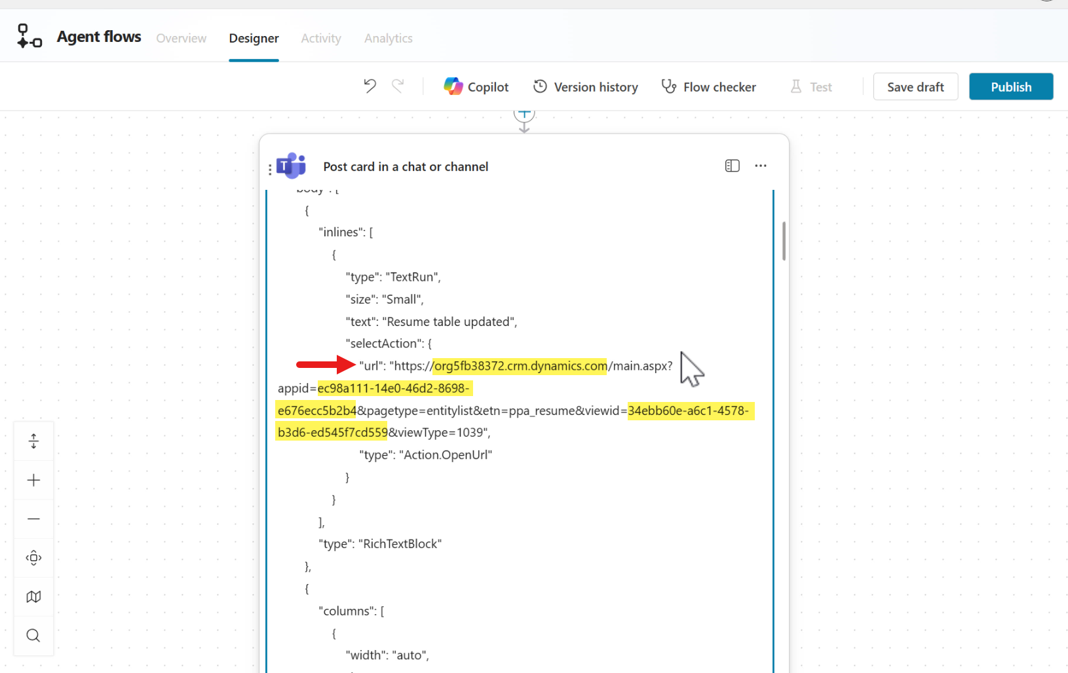Zoom out with the minus icon
This screenshot has width=1068, height=673.
click(x=34, y=519)
